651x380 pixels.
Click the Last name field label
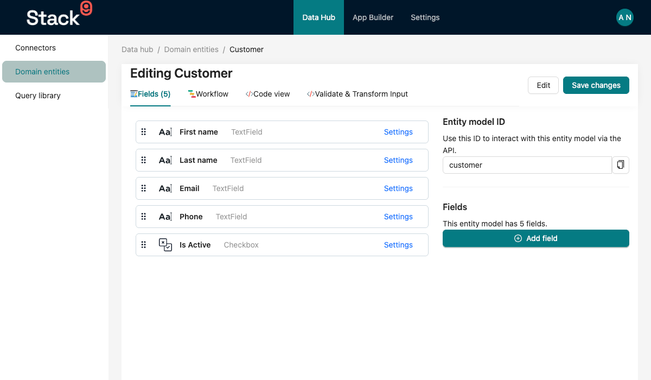coord(199,160)
